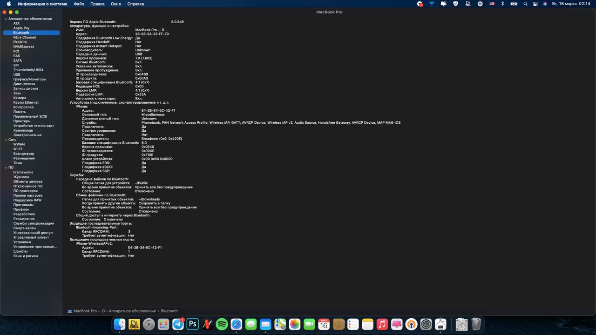Open Photoshop from the Dock
Image resolution: width=596 pixels, height=335 pixels.
coord(192,324)
